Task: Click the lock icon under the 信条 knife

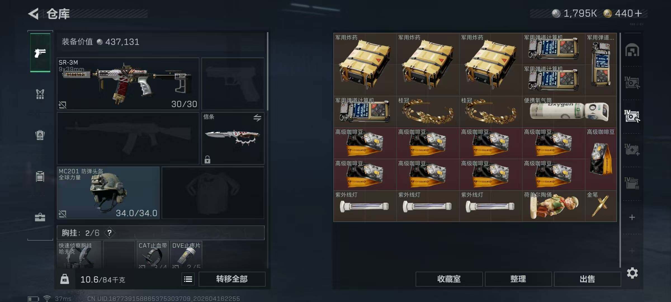Action: pos(207,159)
